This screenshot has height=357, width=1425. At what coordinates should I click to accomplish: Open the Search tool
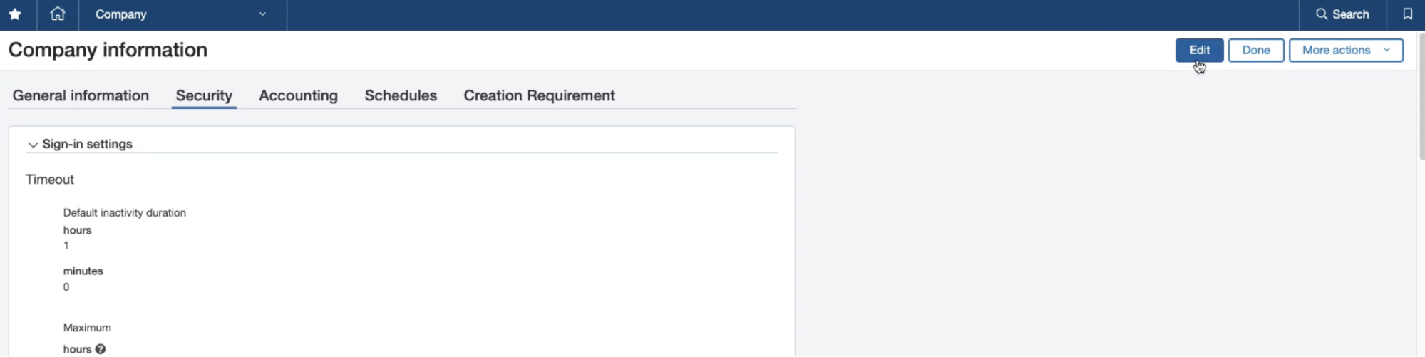pos(1342,14)
